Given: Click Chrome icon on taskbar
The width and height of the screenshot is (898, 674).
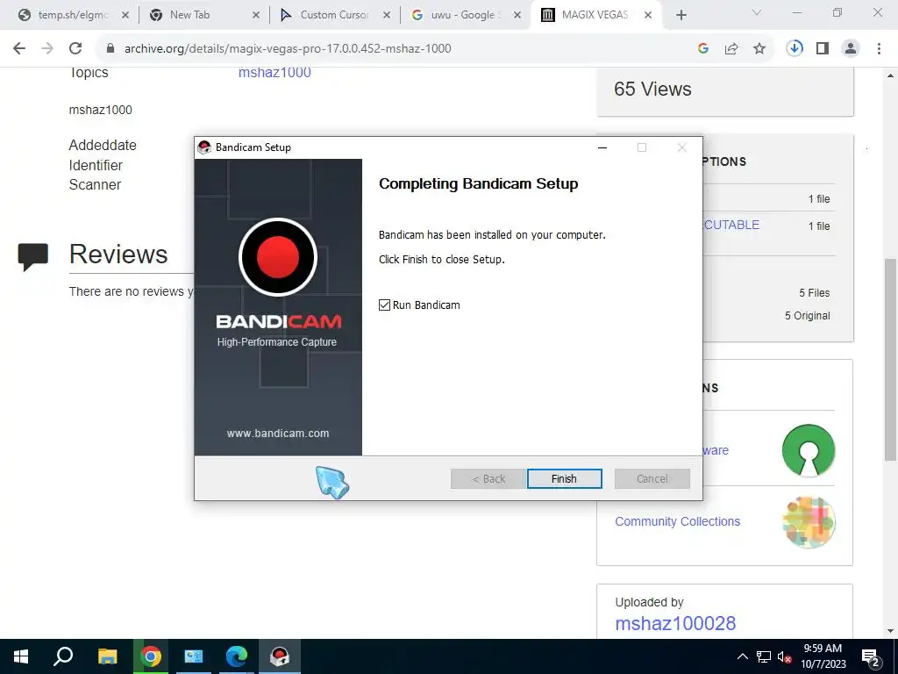Looking at the screenshot, I should [x=151, y=656].
